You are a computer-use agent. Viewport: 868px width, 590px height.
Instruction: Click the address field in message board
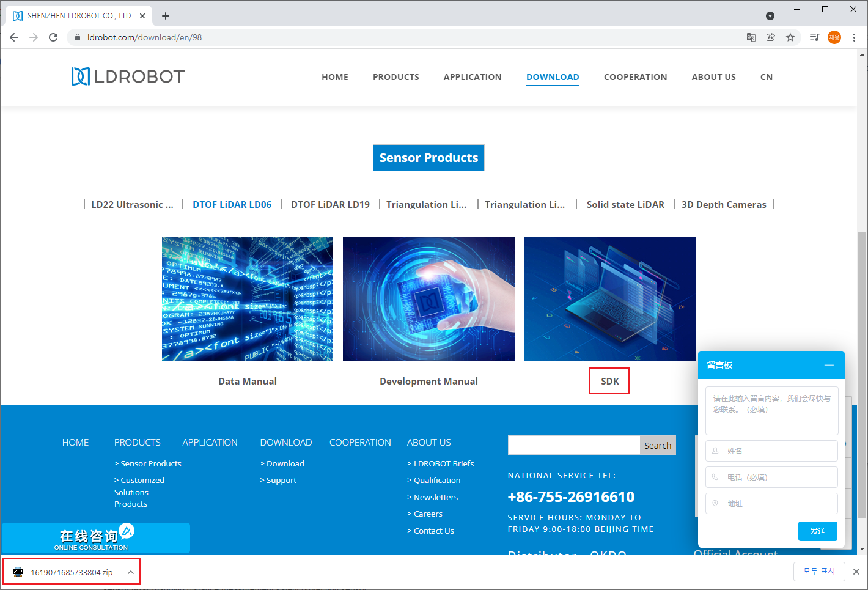(x=771, y=504)
